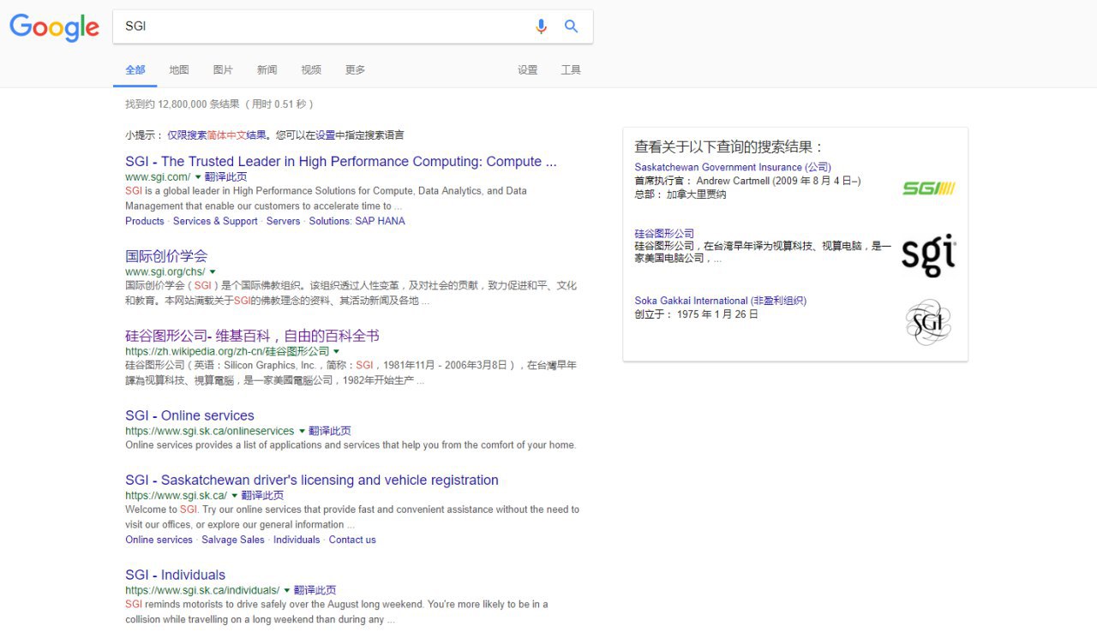Open the arrow beside sgi.sk.ca/onlineservices URL
1097x644 pixels.
tap(302, 432)
